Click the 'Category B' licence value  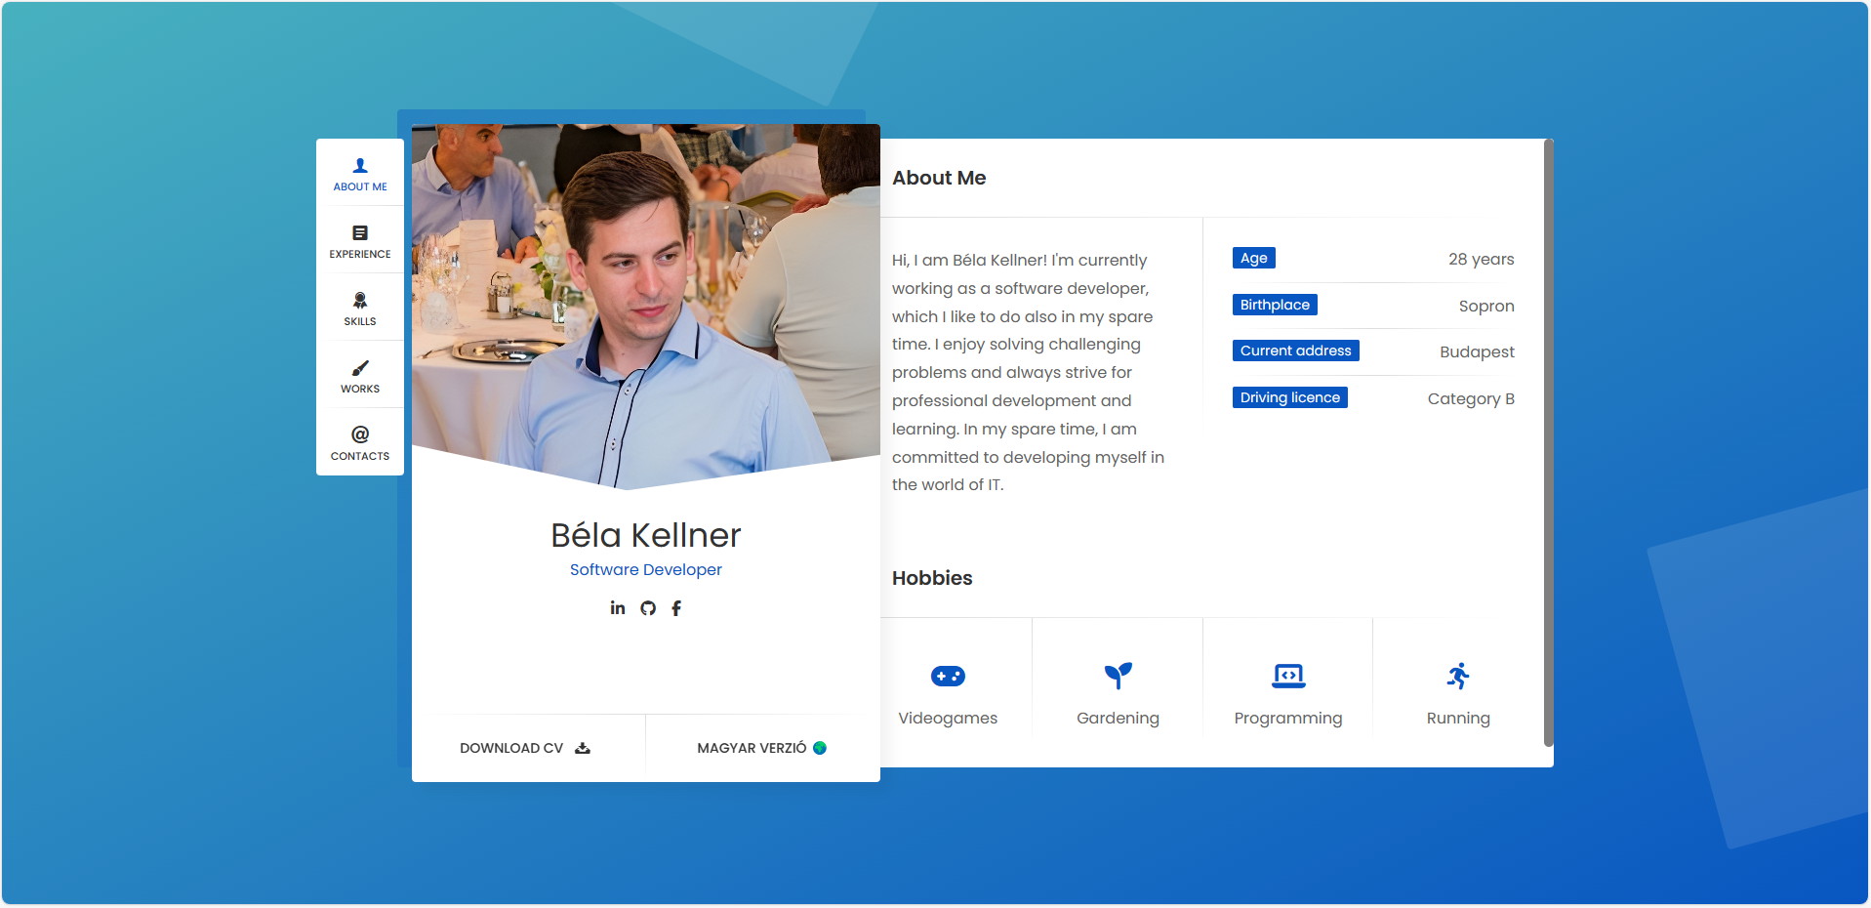coord(1471,398)
